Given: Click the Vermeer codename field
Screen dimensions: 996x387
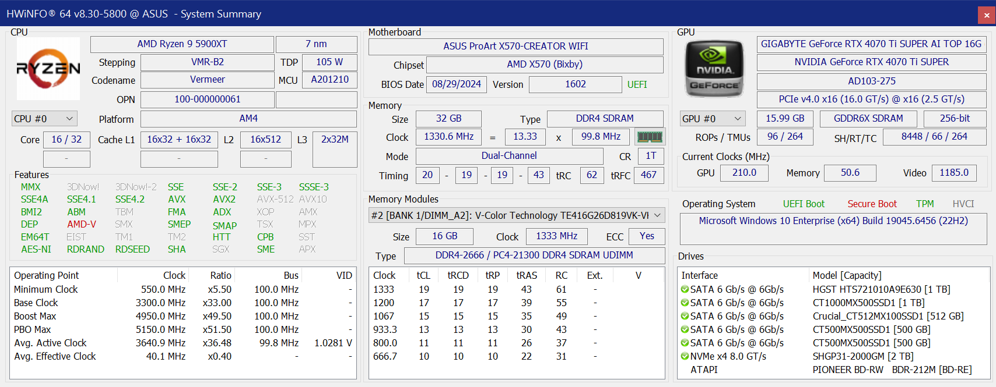Looking at the screenshot, I should click(208, 80).
